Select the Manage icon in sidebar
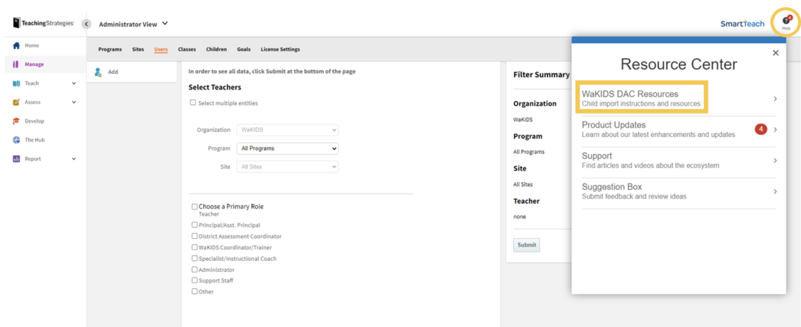801x327 pixels. tap(16, 64)
